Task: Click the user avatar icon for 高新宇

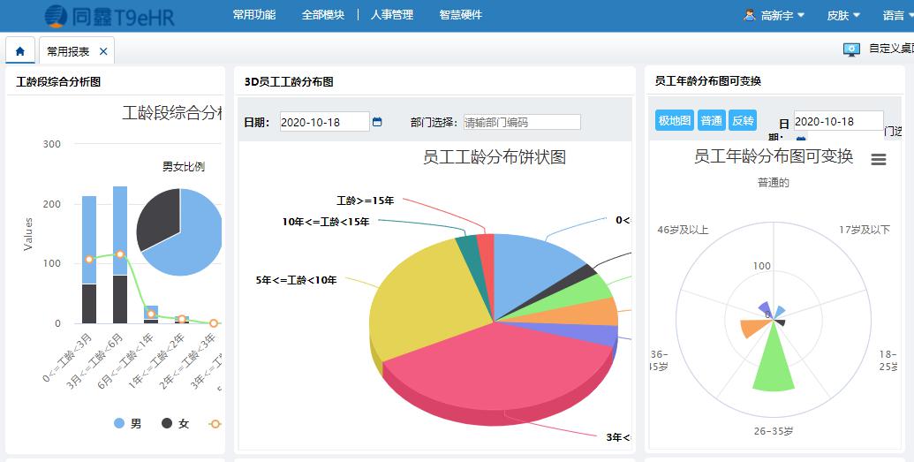Action: [x=750, y=15]
